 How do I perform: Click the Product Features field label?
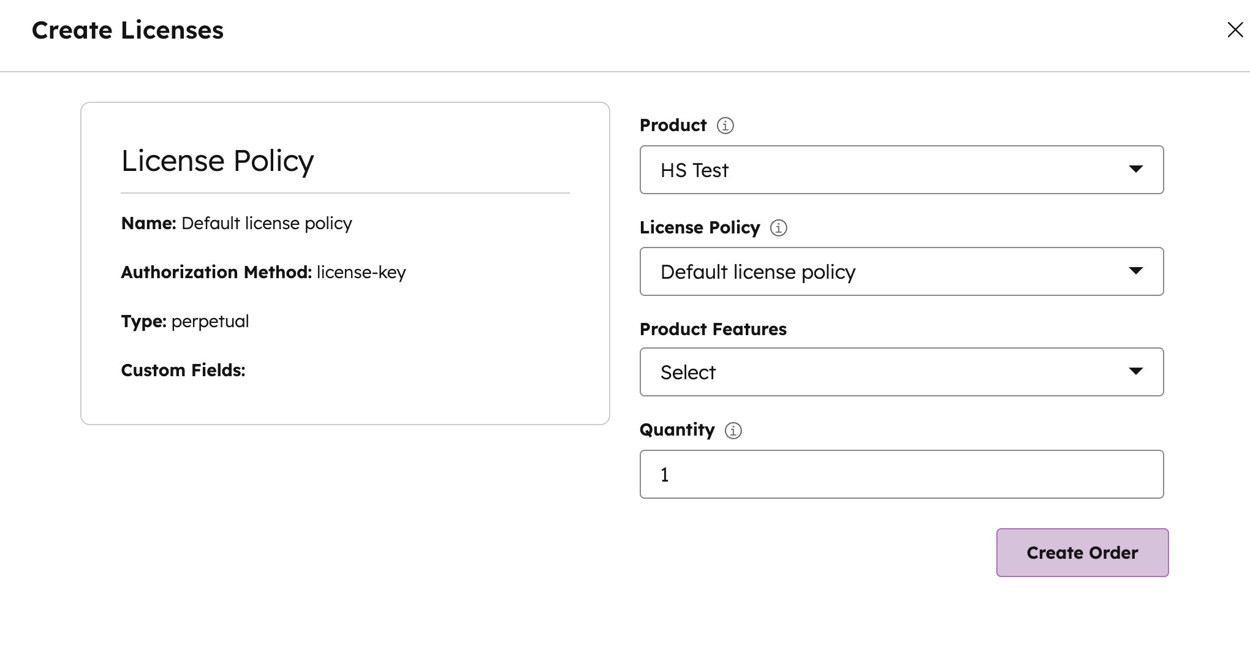[713, 330]
